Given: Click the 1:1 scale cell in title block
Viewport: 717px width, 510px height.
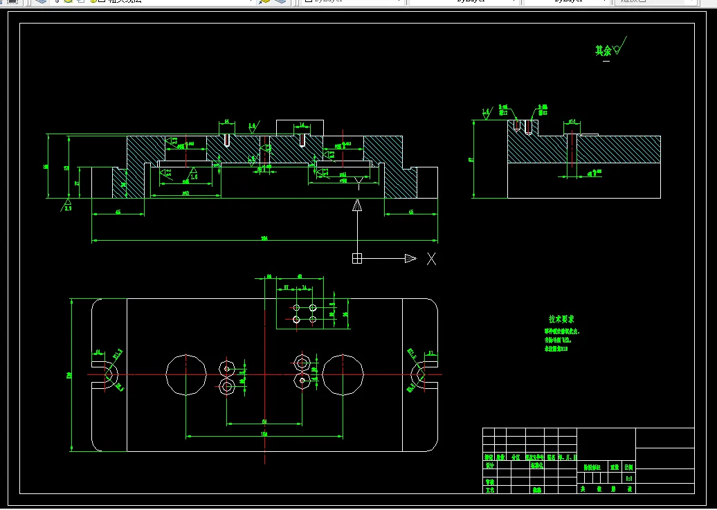Looking at the screenshot, I should [628, 478].
